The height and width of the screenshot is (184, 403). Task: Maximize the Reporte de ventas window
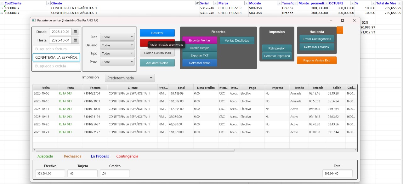point(343,20)
